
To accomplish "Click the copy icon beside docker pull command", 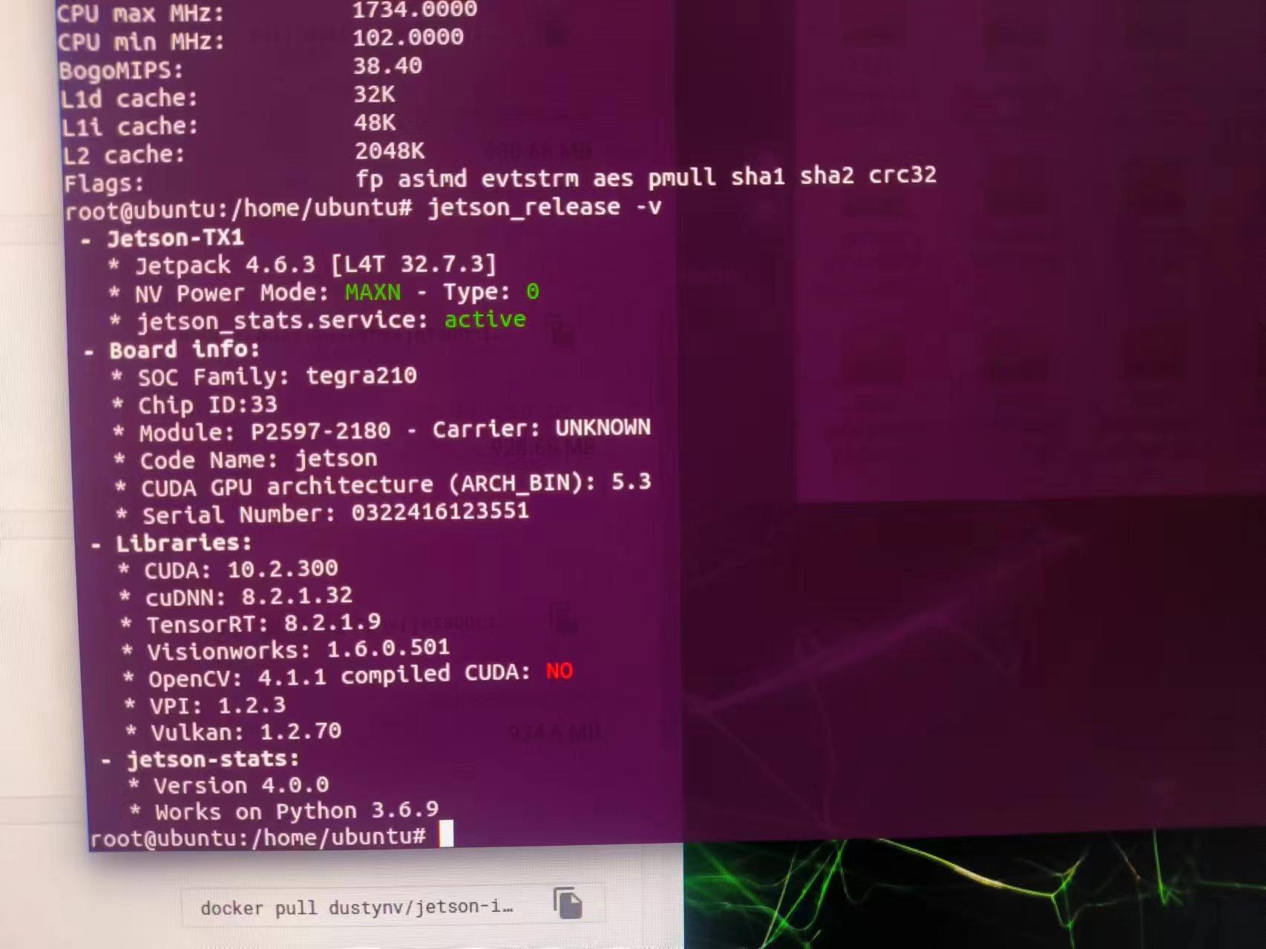I will click(x=568, y=902).
